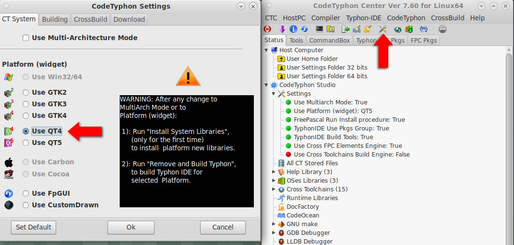
Task: Expand the GNU make tree node
Action: [x=274, y=224]
